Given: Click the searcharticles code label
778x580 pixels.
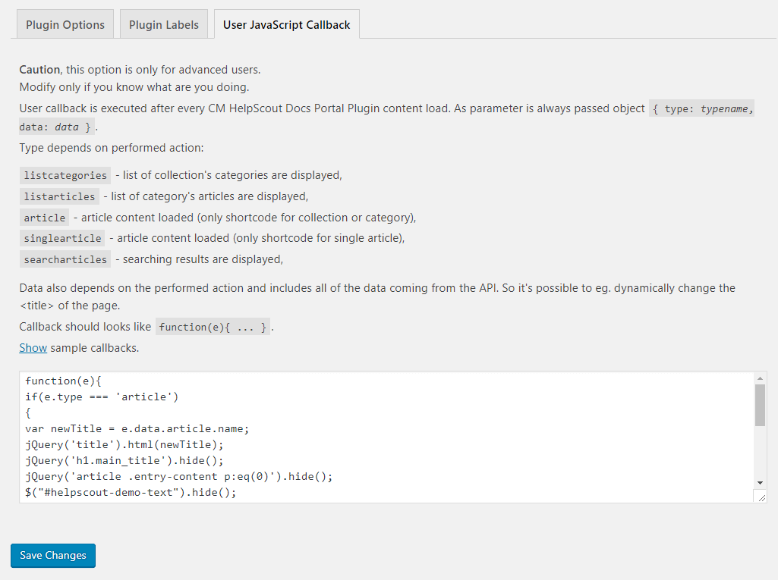Looking at the screenshot, I should 65,259.
